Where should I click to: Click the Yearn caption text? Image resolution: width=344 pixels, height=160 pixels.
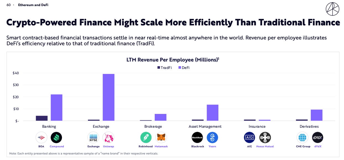212,146
